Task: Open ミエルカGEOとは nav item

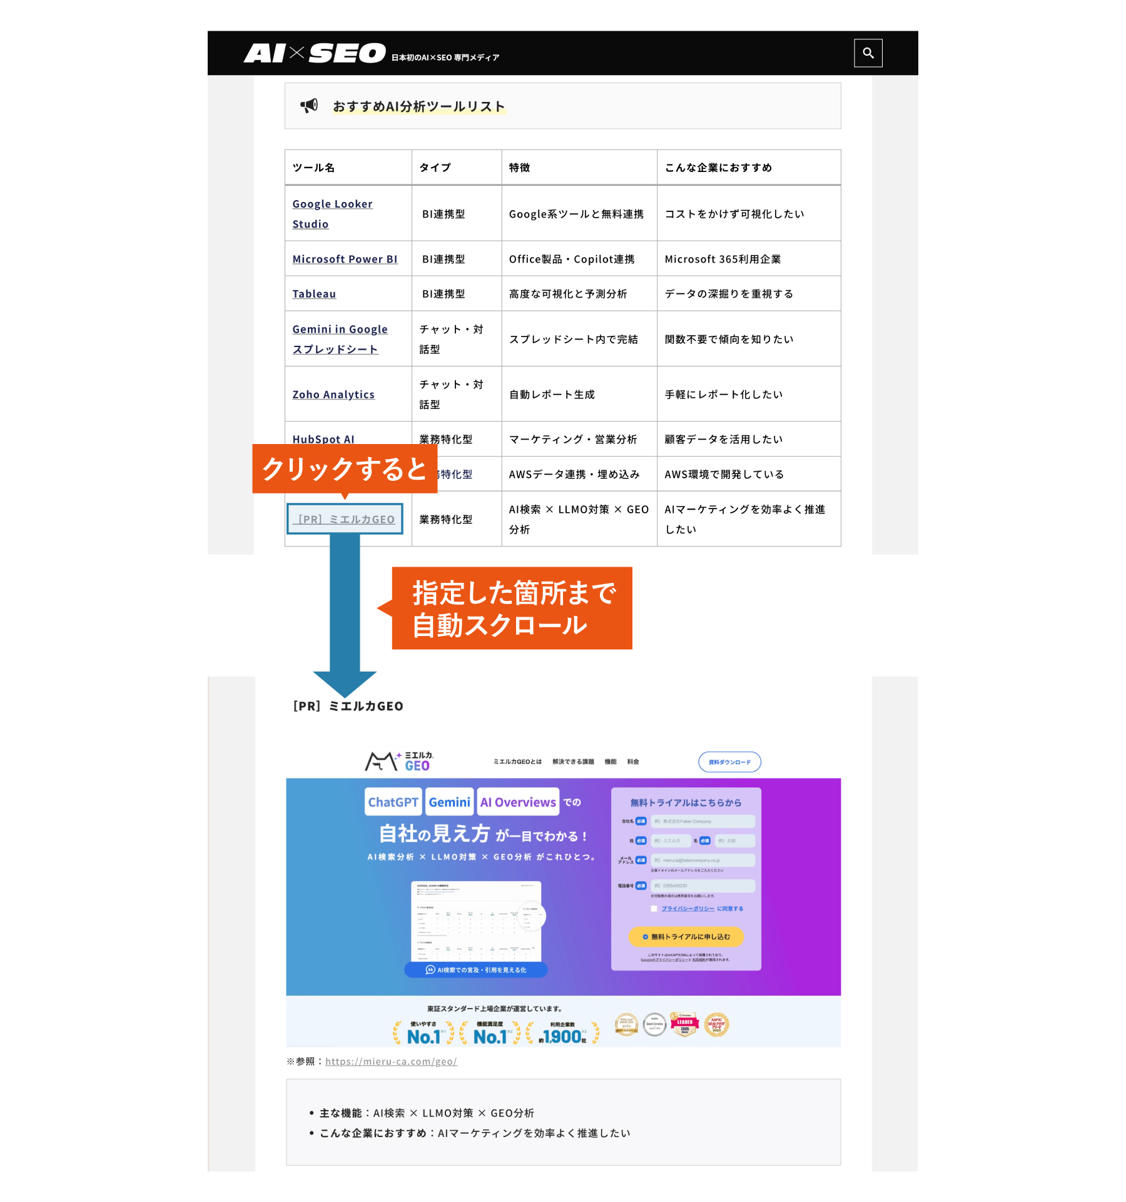Action: coord(517,762)
